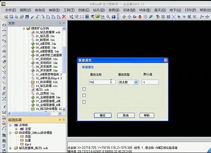Click file tree scroll-up arrow

(64, 29)
